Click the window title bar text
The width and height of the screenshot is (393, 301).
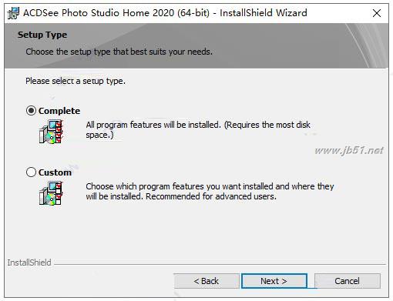165,13
